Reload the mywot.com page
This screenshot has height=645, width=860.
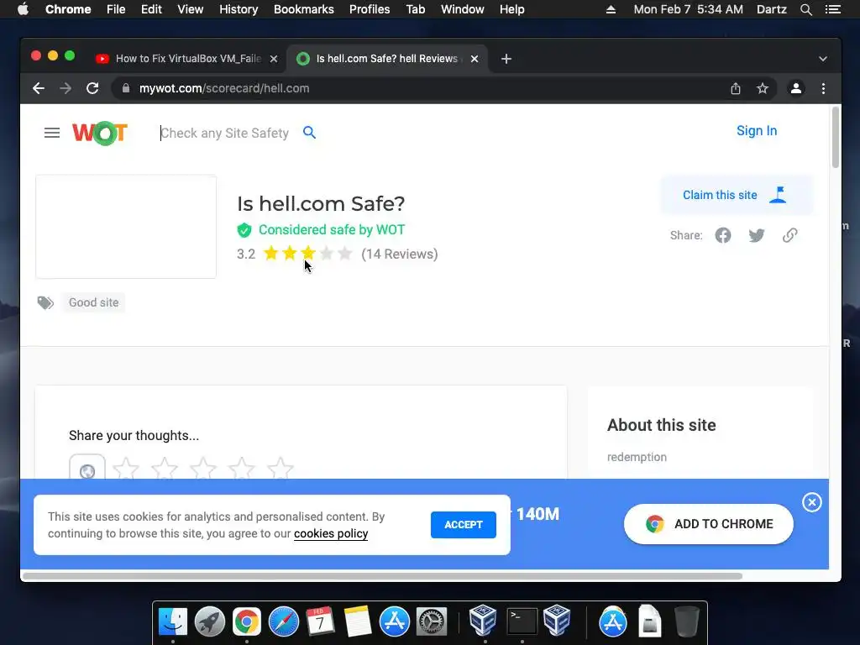[92, 88]
